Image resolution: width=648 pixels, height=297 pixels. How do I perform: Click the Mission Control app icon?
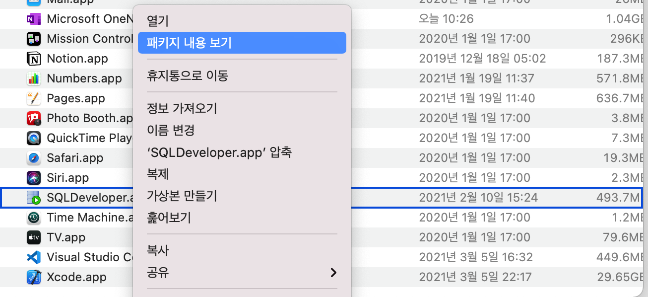(x=34, y=39)
